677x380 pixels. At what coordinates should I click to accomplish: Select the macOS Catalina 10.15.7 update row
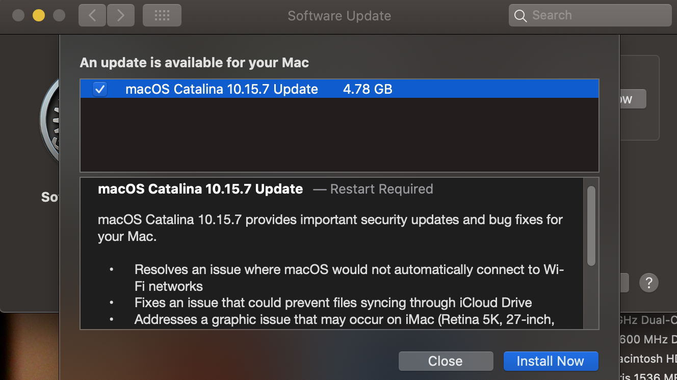222,90
